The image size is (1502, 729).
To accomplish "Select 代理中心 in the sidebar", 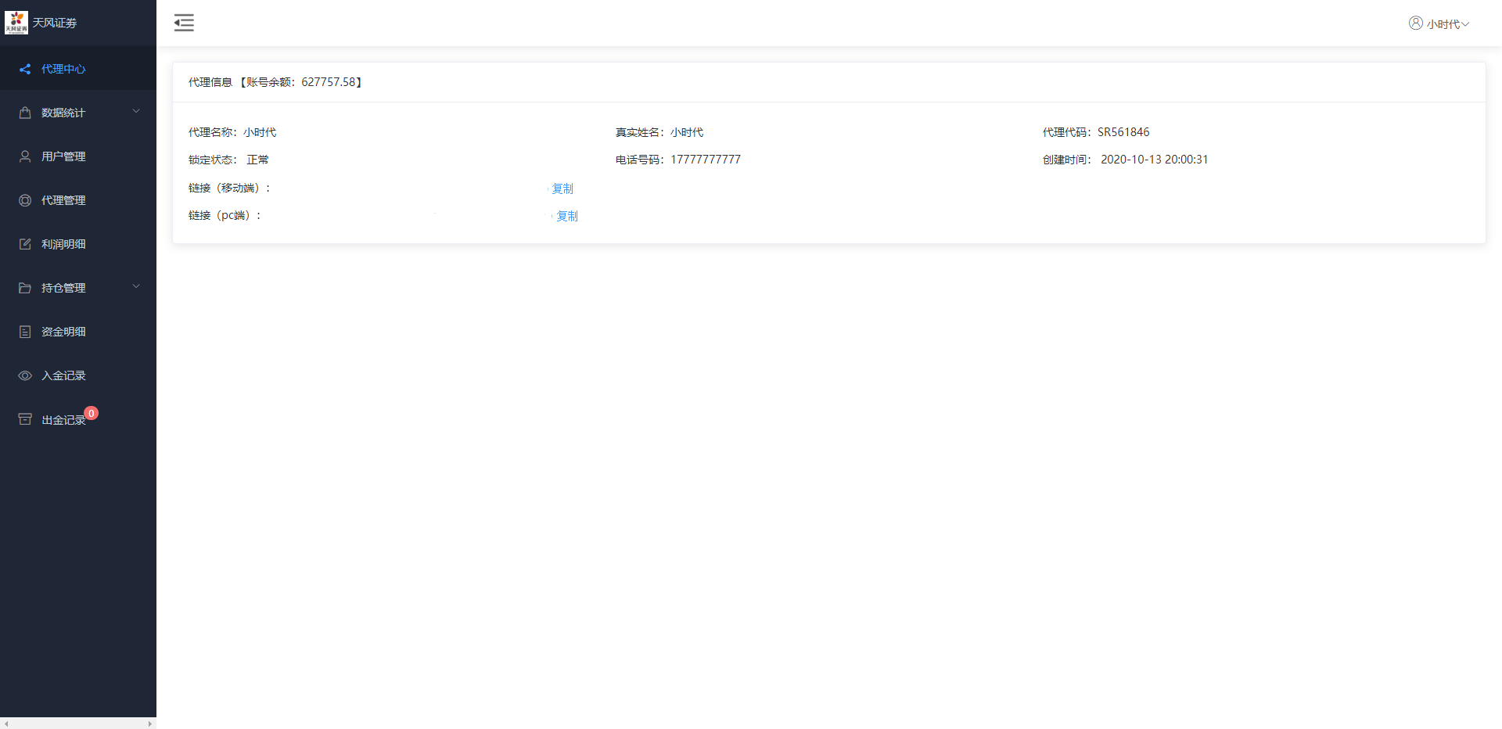I will coord(63,69).
